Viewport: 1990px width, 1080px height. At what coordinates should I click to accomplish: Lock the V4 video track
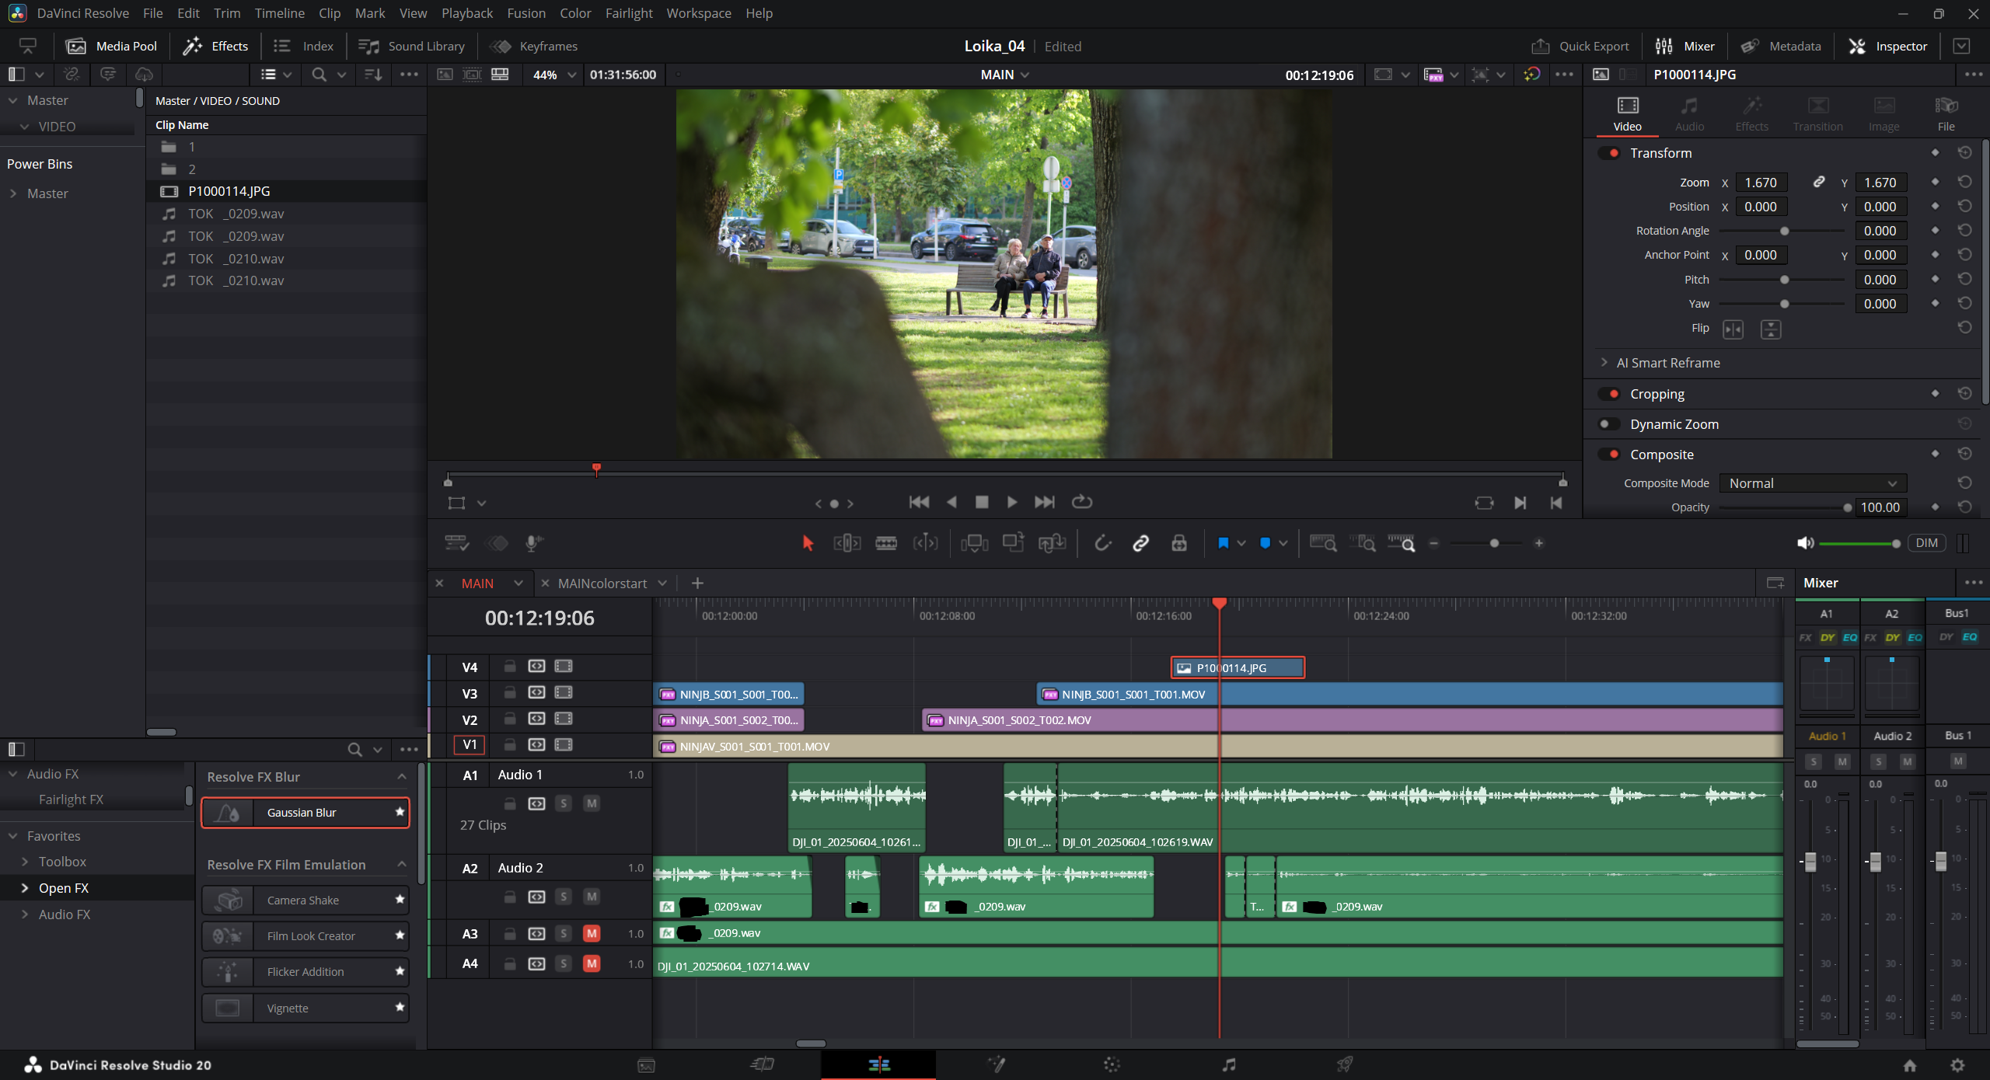point(510,666)
